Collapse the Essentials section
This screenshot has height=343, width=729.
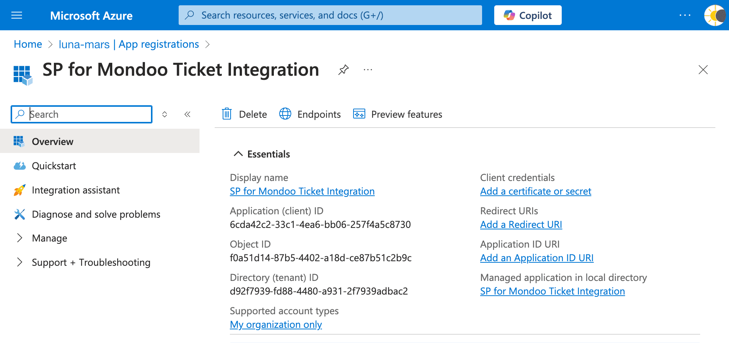[238, 153]
